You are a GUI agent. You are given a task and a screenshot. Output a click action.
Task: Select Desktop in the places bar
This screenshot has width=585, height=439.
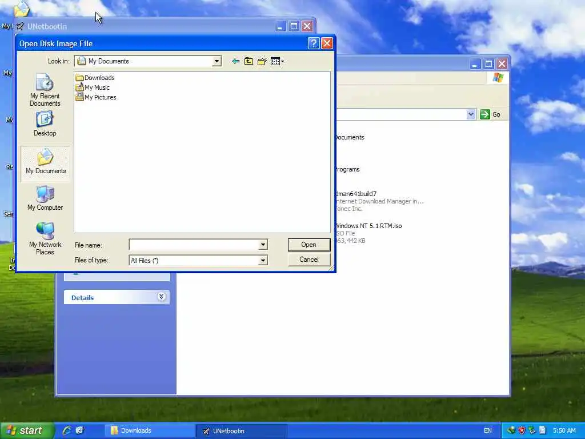pyautogui.click(x=45, y=124)
